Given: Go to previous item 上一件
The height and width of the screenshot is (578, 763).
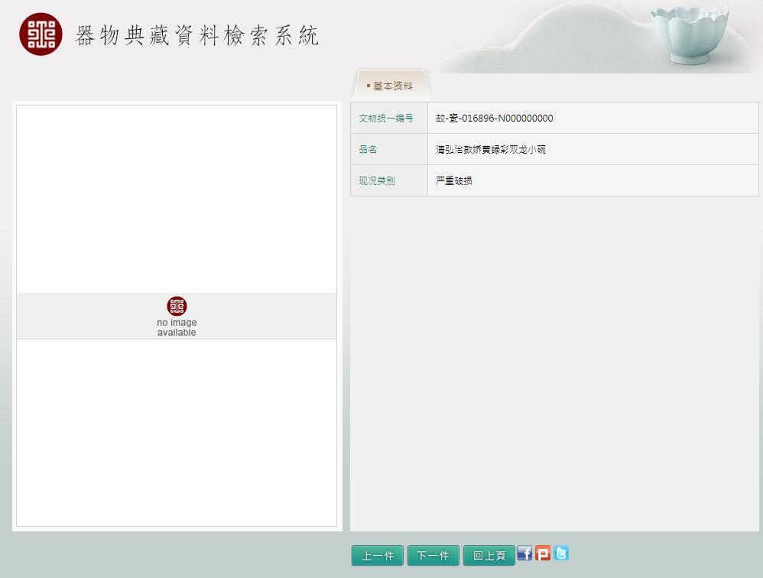Looking at the screenshot, I should tap(378, 556).
